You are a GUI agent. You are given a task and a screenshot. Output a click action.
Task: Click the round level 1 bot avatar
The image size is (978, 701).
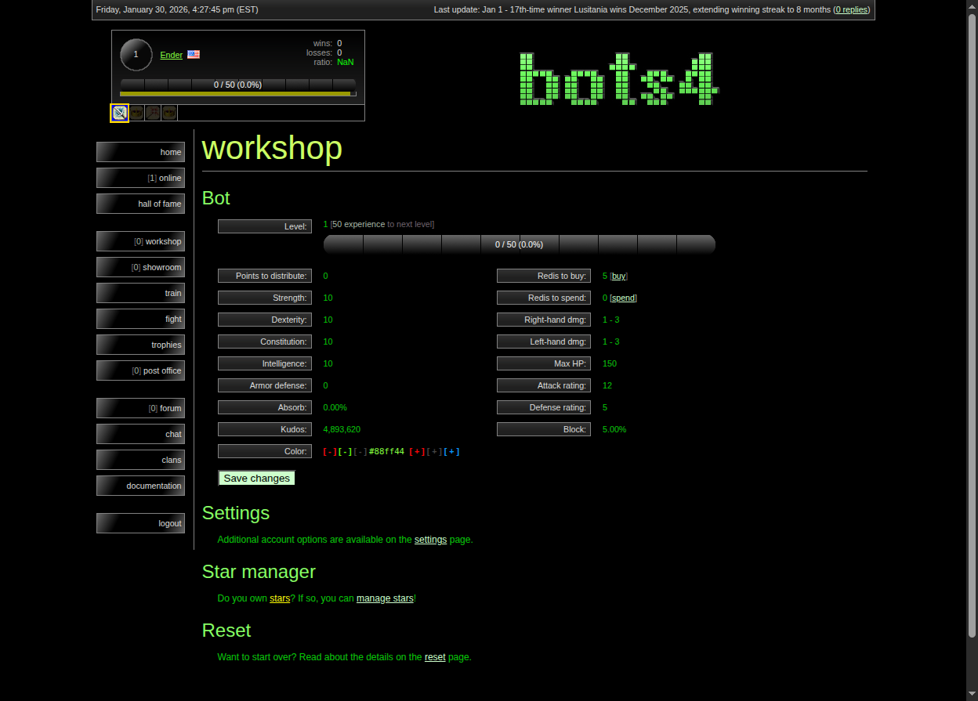tap(136, 55)
